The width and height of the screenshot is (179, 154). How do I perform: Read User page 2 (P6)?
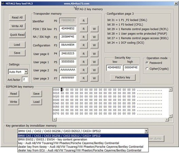click(x=84, y=70)
